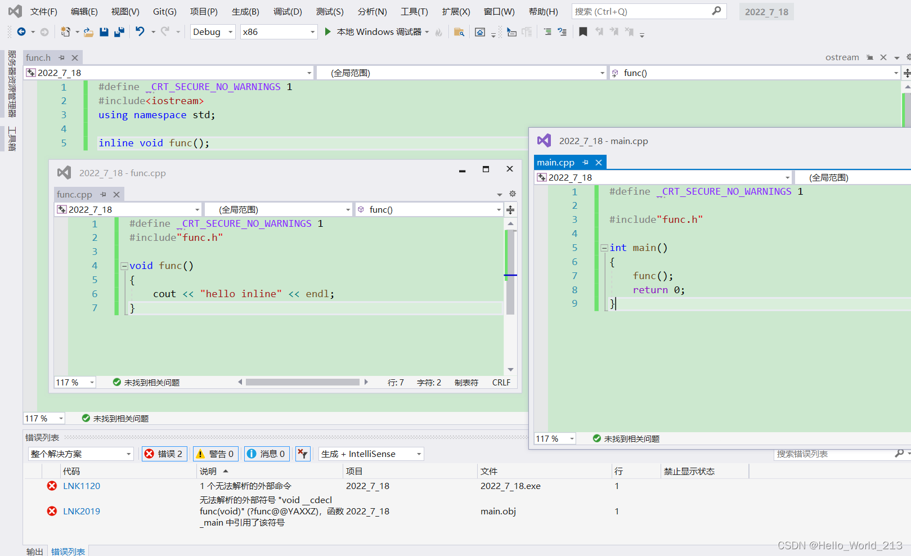The width and height of the screenshot is (911, 556).
Task: Click the red error icon of row LNK1120
Action: click(52, 486)
